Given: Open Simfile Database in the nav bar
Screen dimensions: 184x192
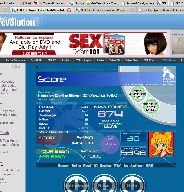Looking at the screenshot, I should pos(16,60).
